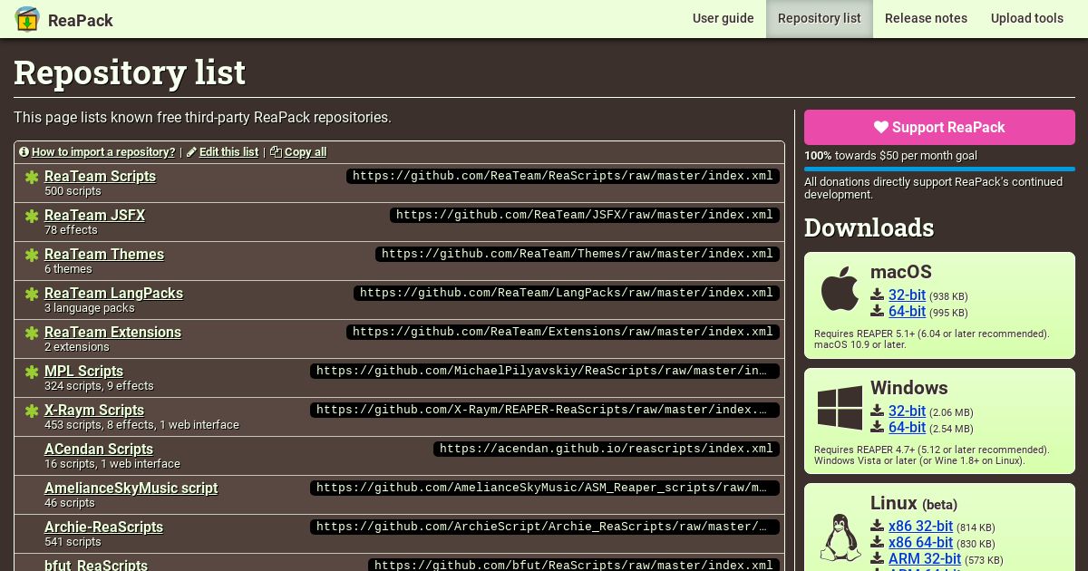Click the donation goal progress bar
The height and width of the screenshot is (571, 1088).
tap(939, 169)
